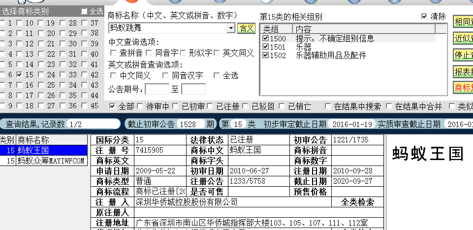Filter by 已驳回 status

point(245,106)
